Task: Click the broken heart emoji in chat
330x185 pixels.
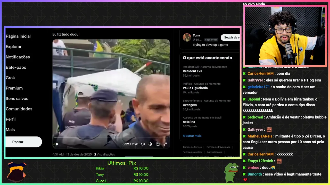Action: [245, 180]
